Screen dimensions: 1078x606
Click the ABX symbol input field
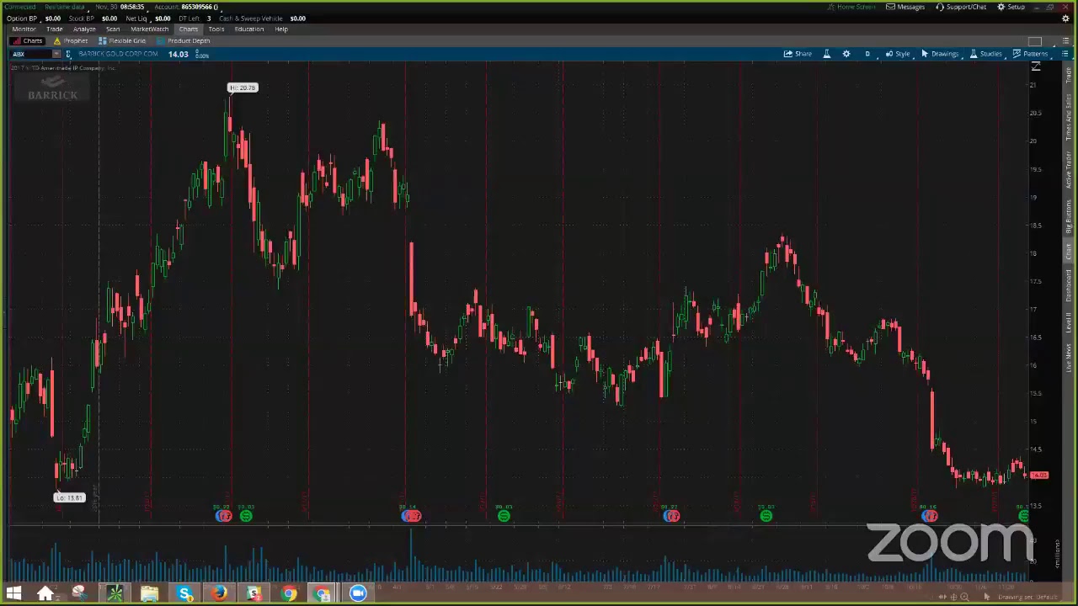coord(30,54)
